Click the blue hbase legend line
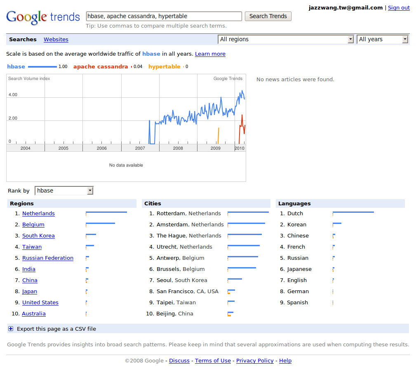Viewport: 416px width, 374px height. [42, 67]
